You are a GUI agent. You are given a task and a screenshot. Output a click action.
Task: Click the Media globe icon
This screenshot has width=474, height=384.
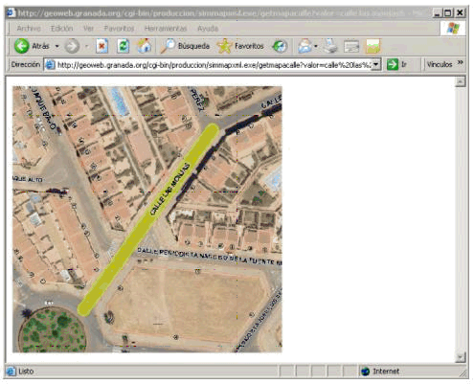pos(280,46)
